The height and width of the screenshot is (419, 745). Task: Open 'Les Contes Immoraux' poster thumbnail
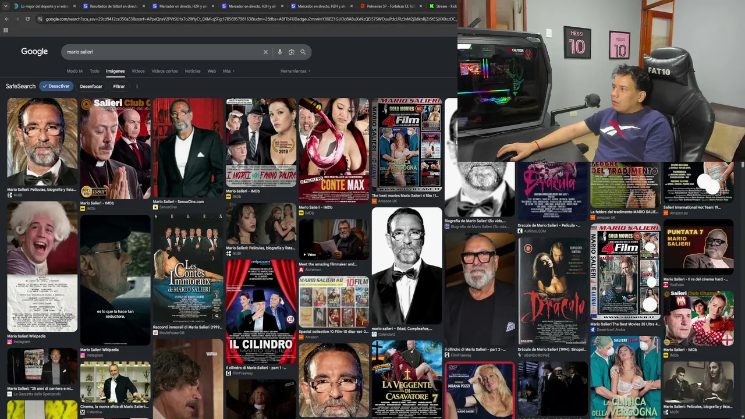(x=187, y=268)
